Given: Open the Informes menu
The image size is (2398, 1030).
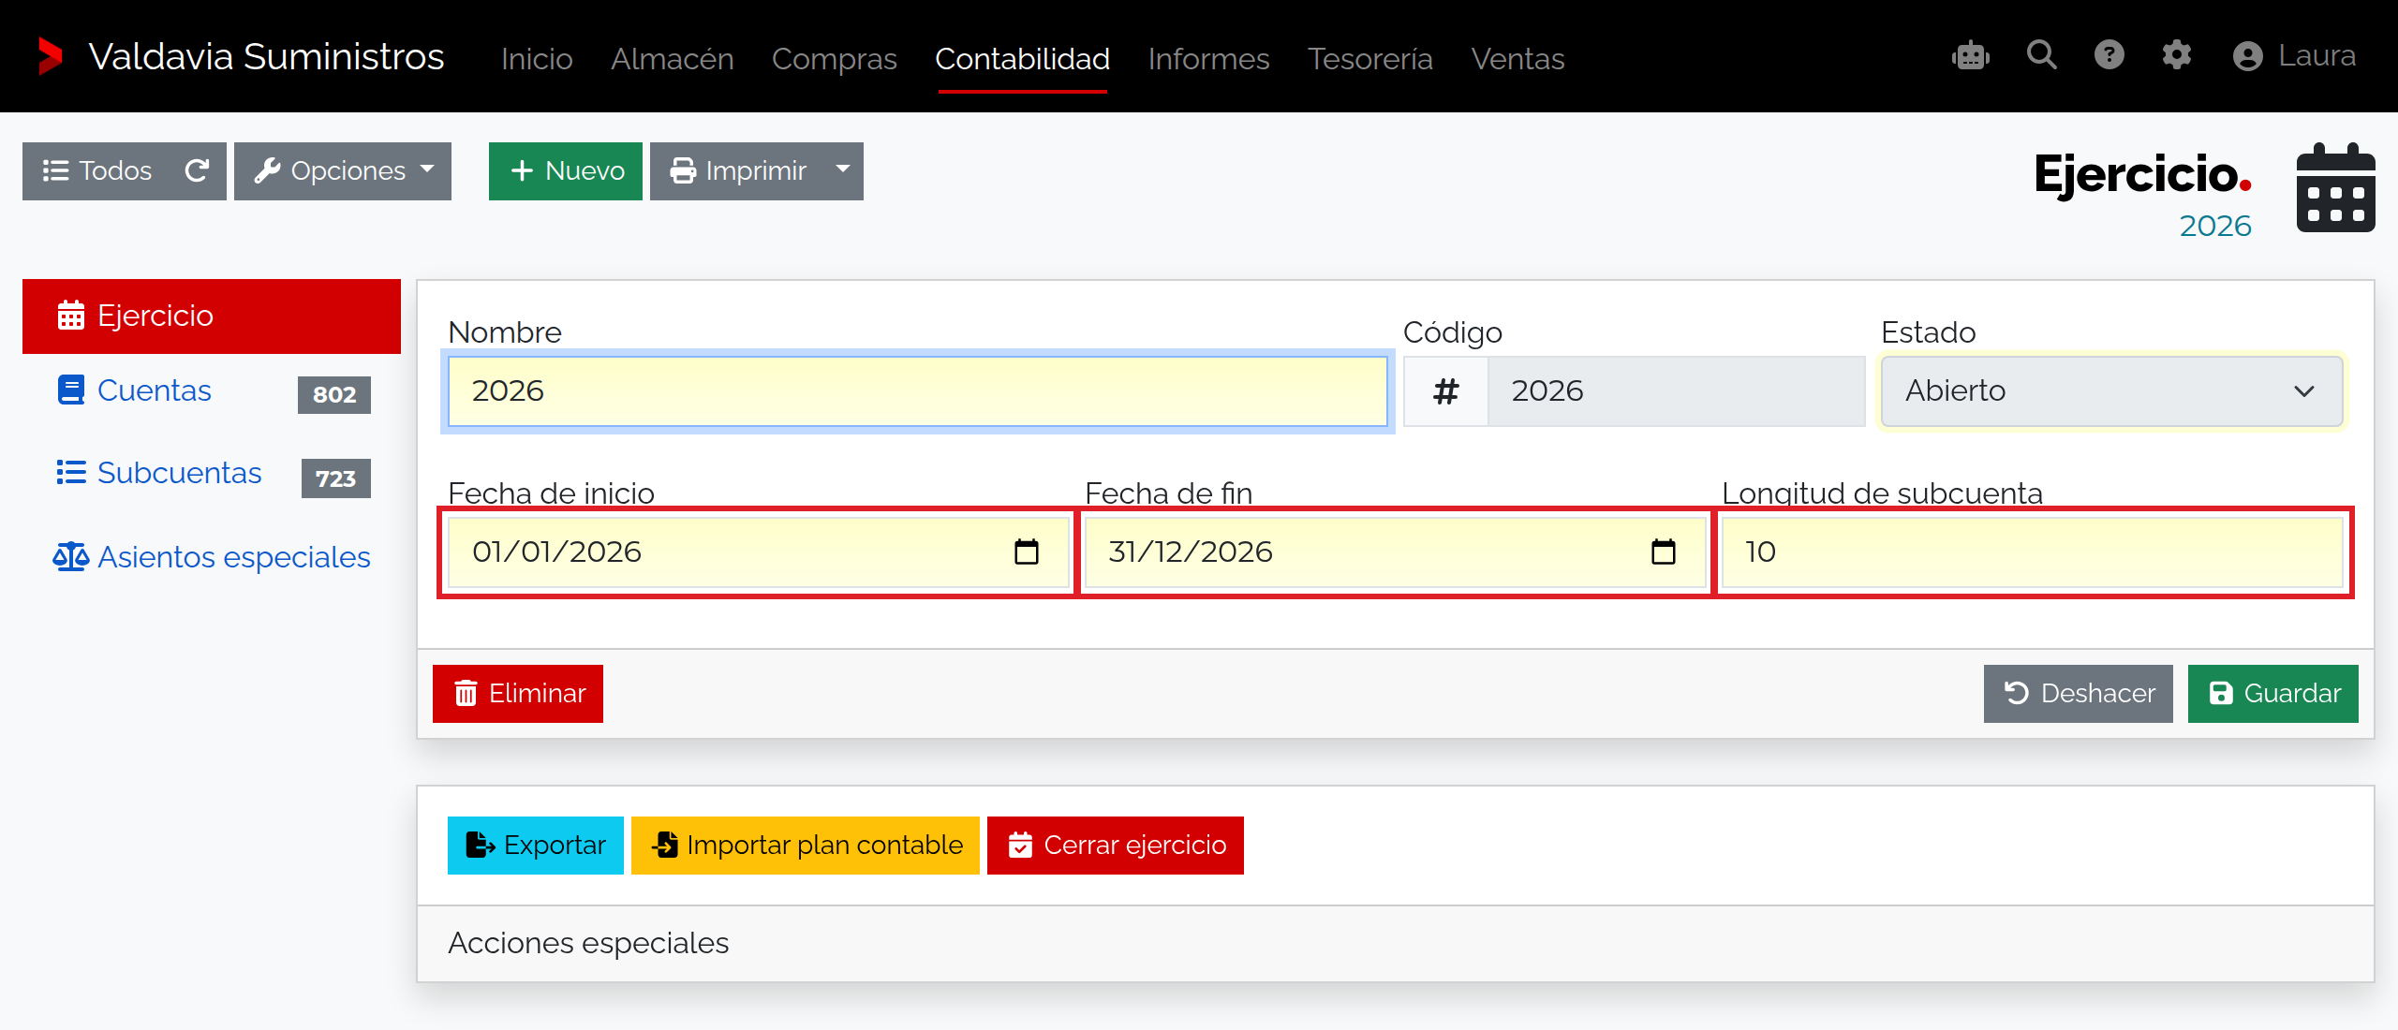Looking at the screenshot, I should click(x=1209, y=58).
